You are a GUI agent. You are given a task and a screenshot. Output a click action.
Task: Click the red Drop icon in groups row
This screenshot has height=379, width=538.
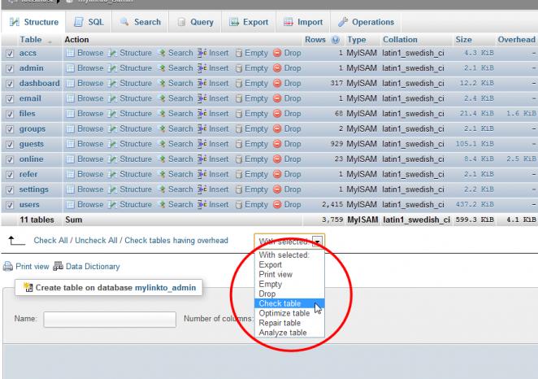[277, 129]
